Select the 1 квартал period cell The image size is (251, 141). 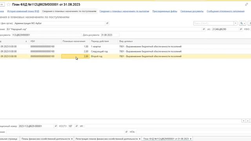click(x=104, y=47)
